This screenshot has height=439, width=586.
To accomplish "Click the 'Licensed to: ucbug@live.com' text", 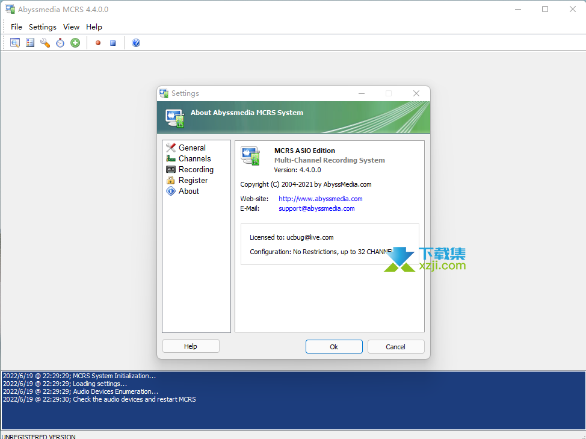I will click(x=292, y=237).
